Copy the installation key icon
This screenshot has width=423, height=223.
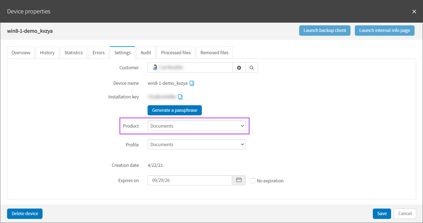pyautogui.click(x=180, y=97)
